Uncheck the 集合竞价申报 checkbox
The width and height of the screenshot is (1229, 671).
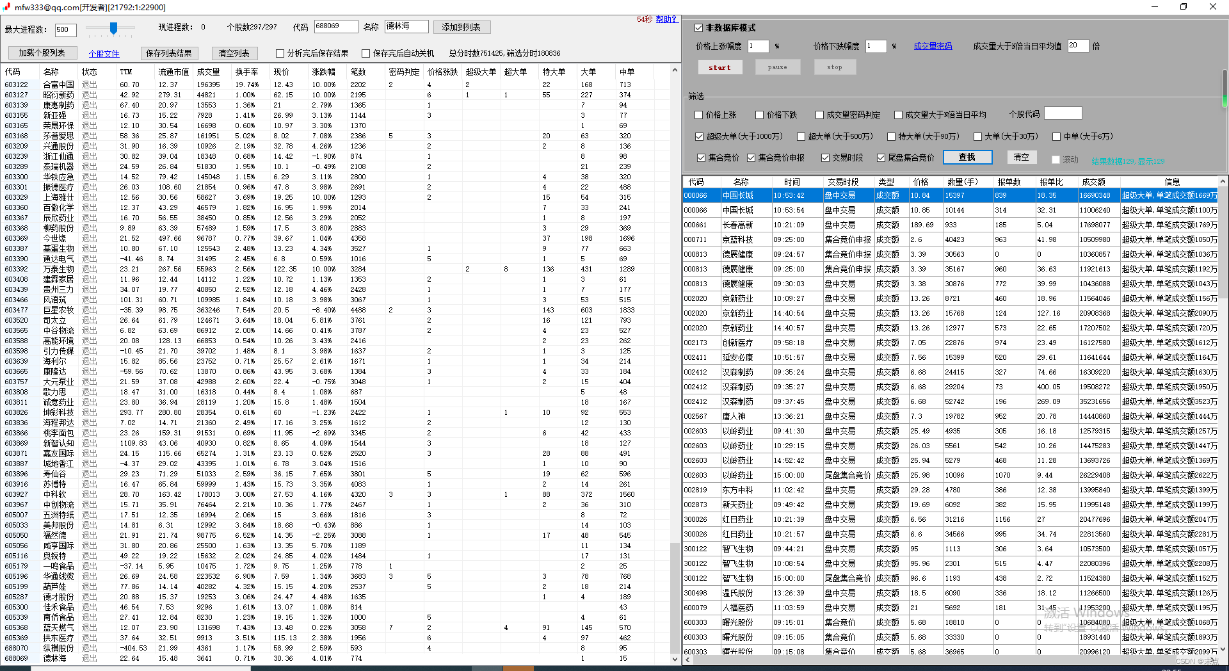[751, 158]
